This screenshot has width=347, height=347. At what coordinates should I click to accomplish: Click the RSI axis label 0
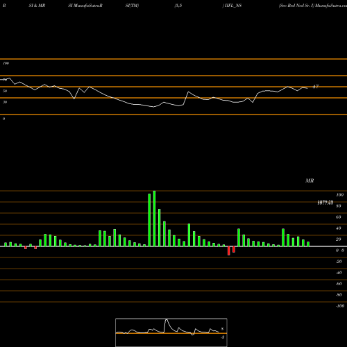(3, 119)
